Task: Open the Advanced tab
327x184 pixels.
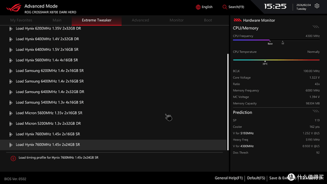Action: point(140,20)
